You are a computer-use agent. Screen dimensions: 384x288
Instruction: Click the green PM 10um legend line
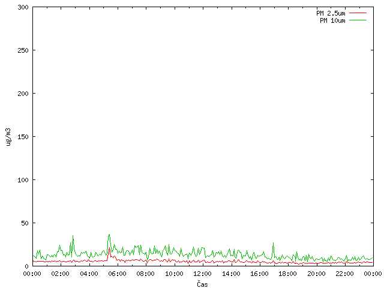pos(358,20)
